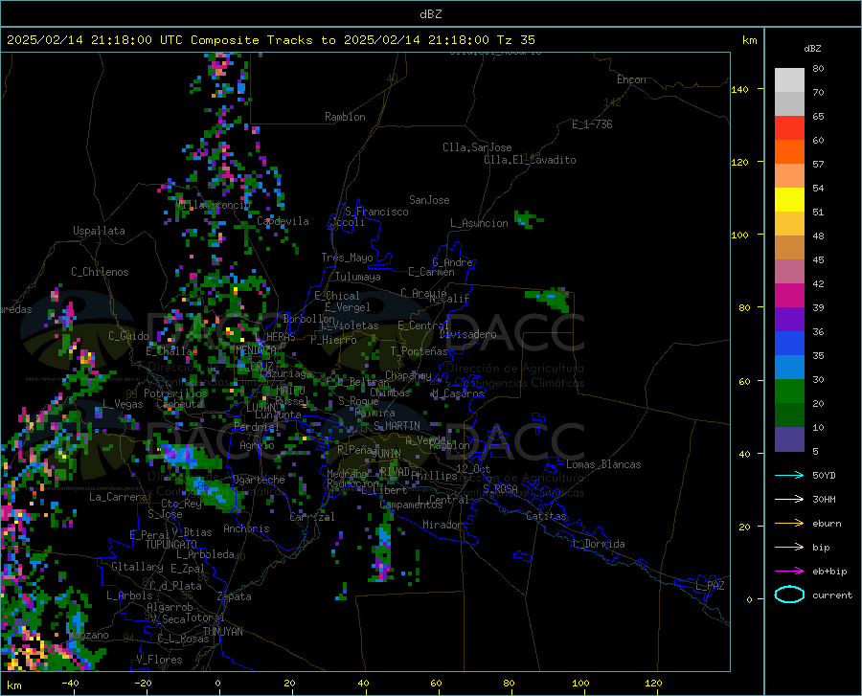
Task: Pick the red swatch between 65 and 60
Action: coord(789,128)
